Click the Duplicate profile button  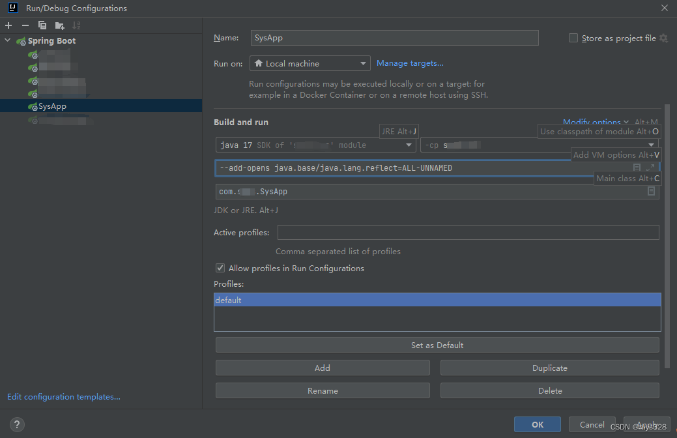pos(550,368)
